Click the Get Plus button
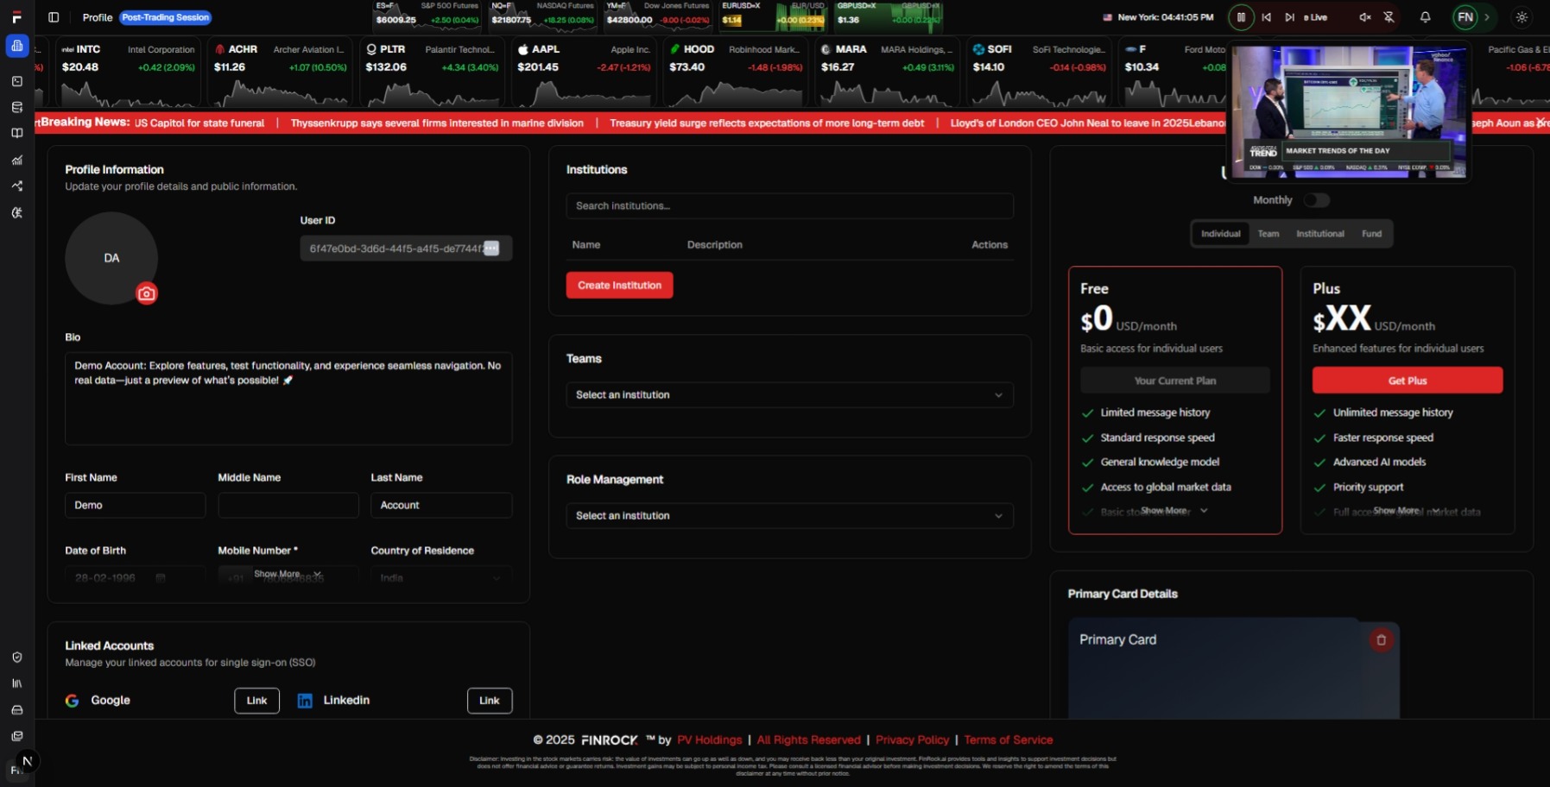This screenshot has height=787, width=1550. click(1407, 381)
